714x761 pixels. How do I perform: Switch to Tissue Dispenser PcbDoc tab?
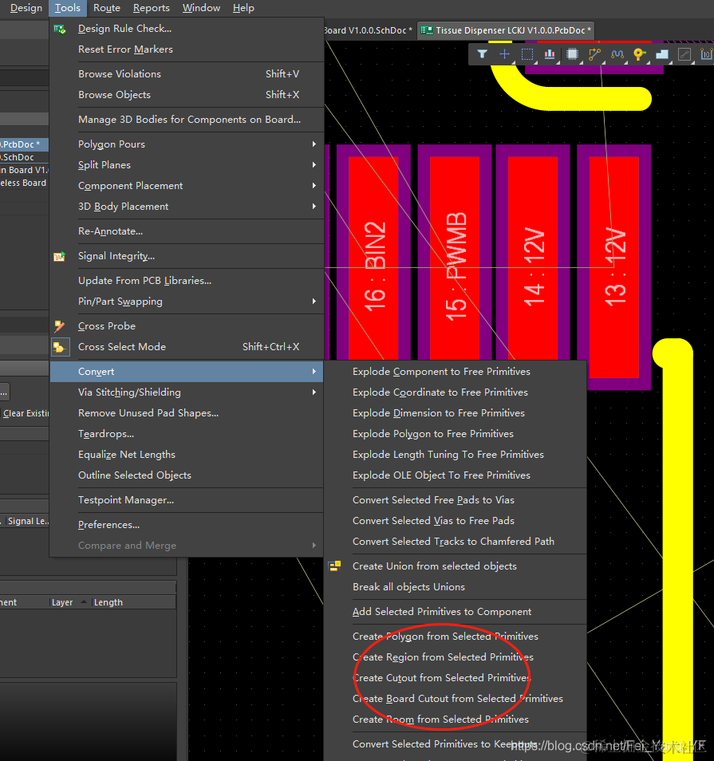(506, 30)
